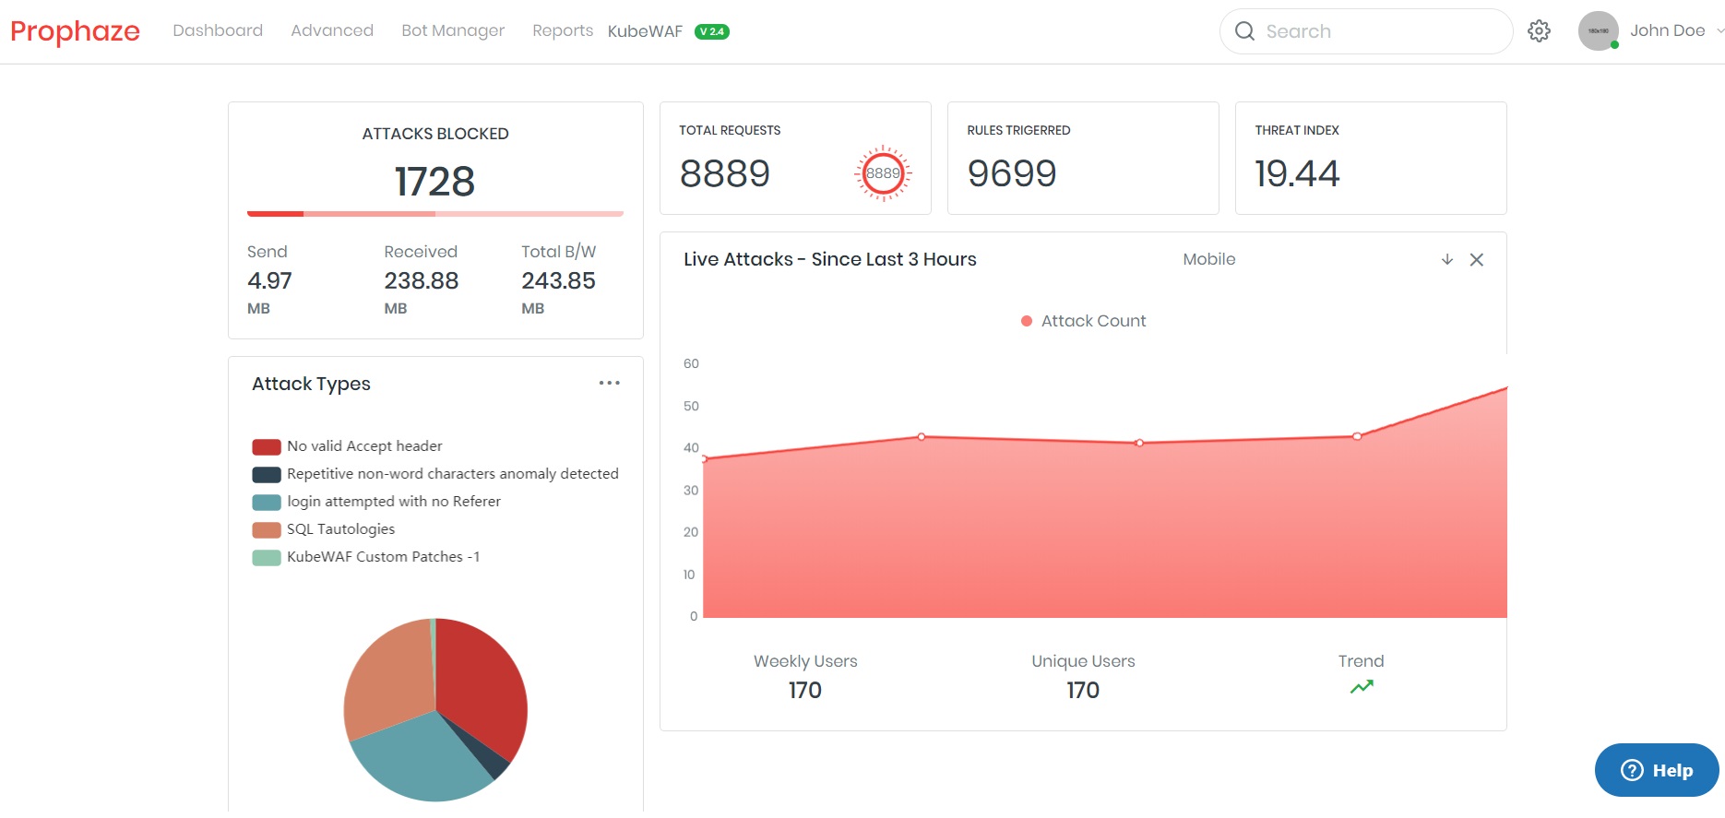Go to Reports page
This screenshot has width=1725, height=818.
coord(563,30)
